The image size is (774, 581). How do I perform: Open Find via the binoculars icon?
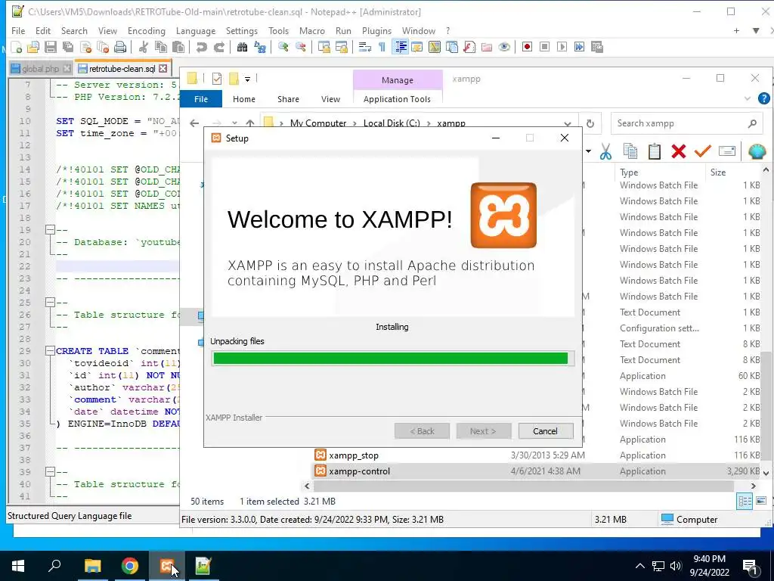point(243,47)
